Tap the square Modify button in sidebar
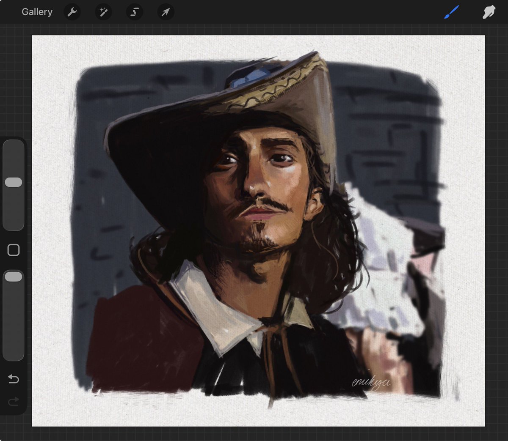The image size is (508, 441). coord(14,250)
